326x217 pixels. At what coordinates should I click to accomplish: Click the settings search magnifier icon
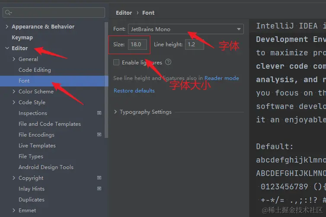pos(8,13)
